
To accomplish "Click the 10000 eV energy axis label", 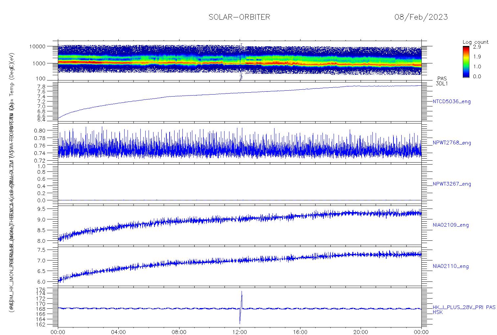I will tap(38, 46).
